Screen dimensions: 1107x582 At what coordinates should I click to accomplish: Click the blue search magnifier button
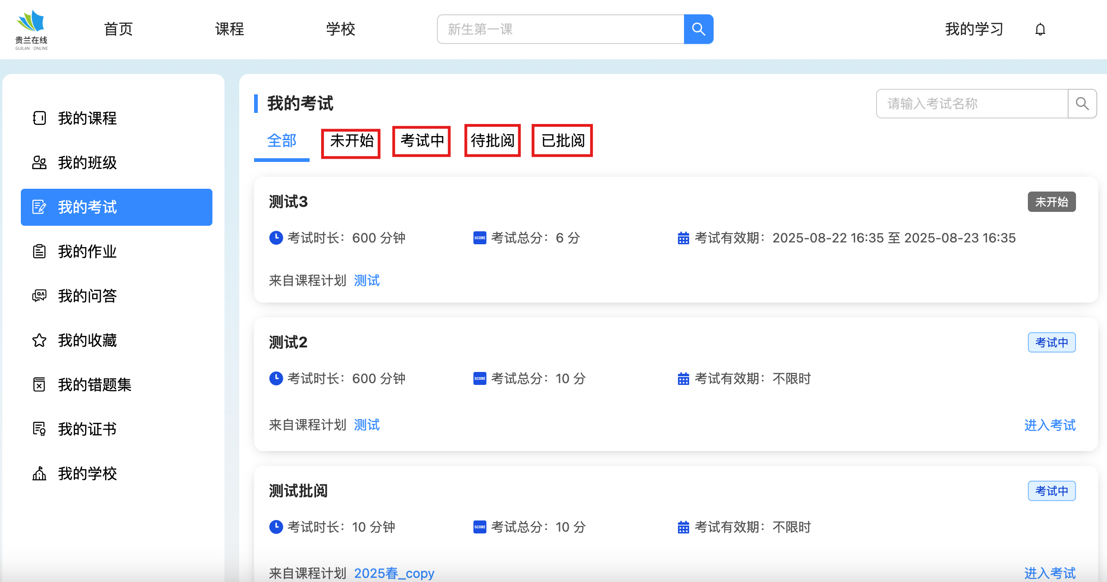(x=698, y=29)
